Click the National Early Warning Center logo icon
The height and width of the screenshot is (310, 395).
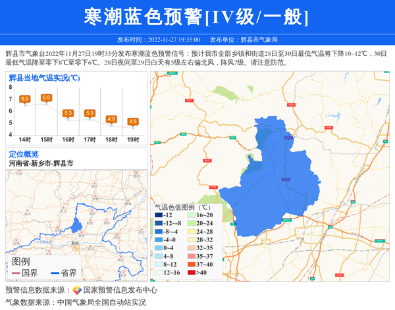point(76,290)
